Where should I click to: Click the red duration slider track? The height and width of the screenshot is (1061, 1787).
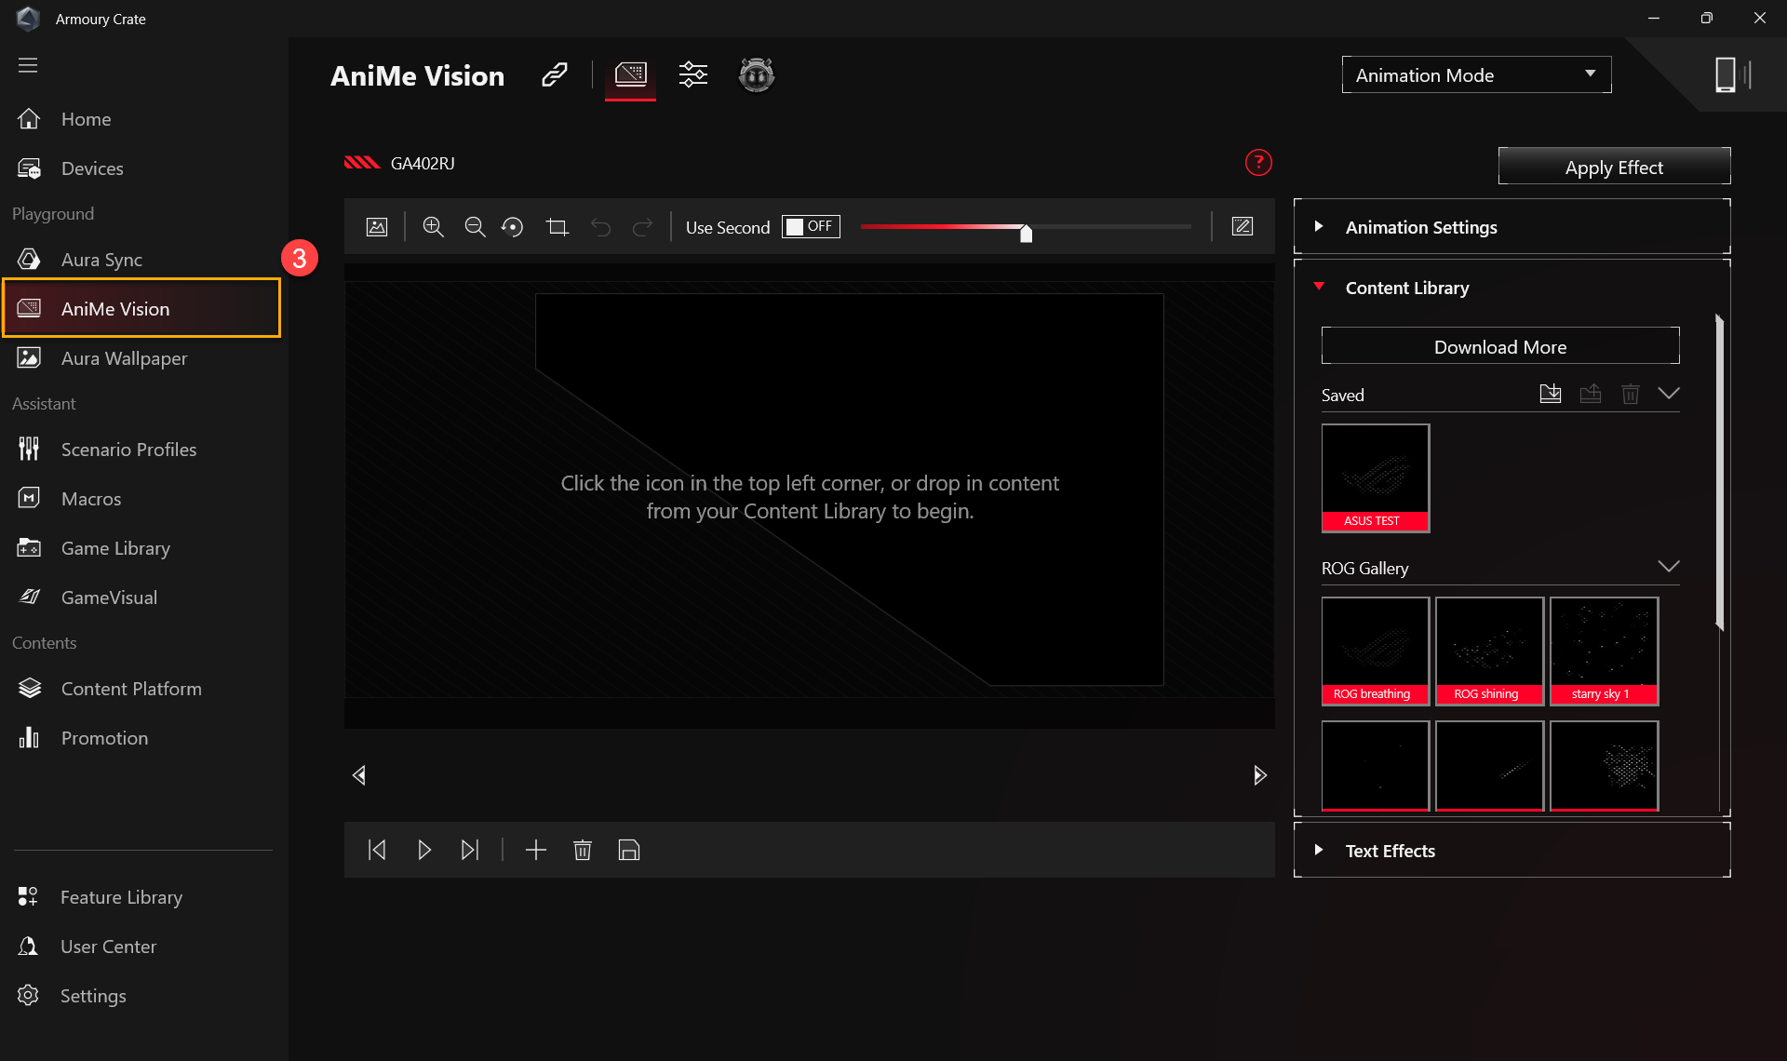point(940,227)
